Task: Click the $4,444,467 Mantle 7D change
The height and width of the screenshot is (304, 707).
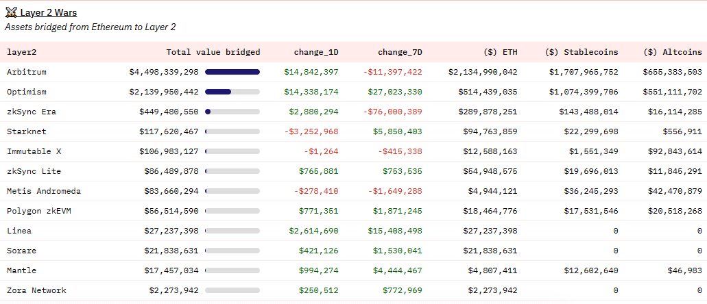Action: pos(398,270)
